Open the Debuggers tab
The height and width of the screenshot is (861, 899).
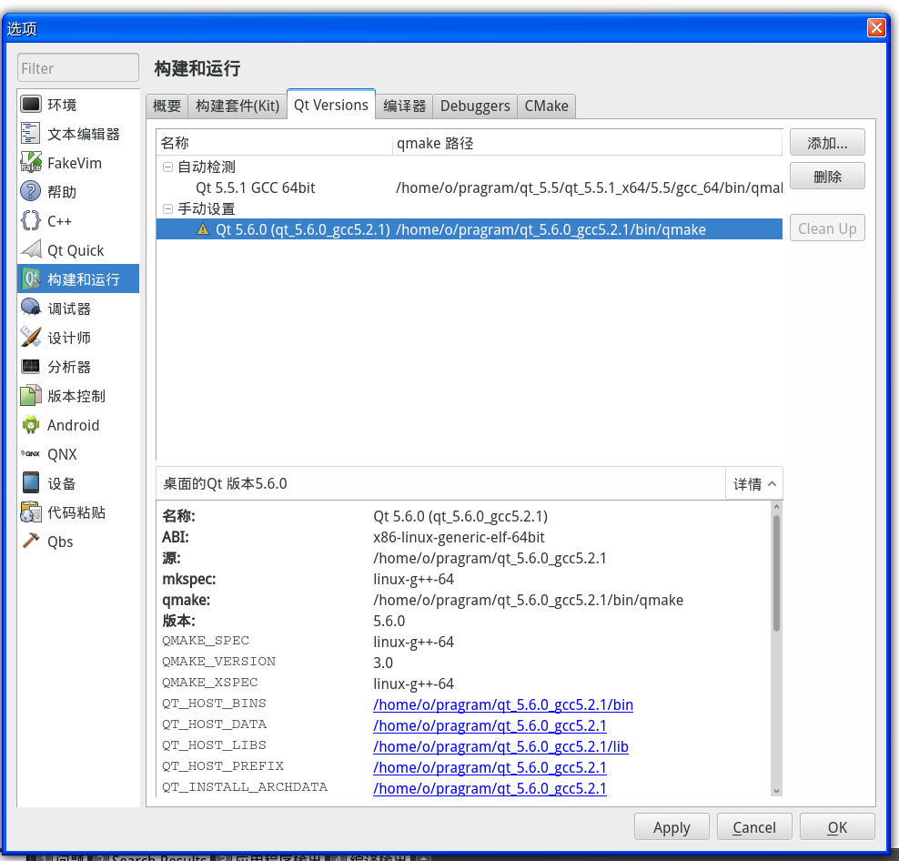point(475,106)
